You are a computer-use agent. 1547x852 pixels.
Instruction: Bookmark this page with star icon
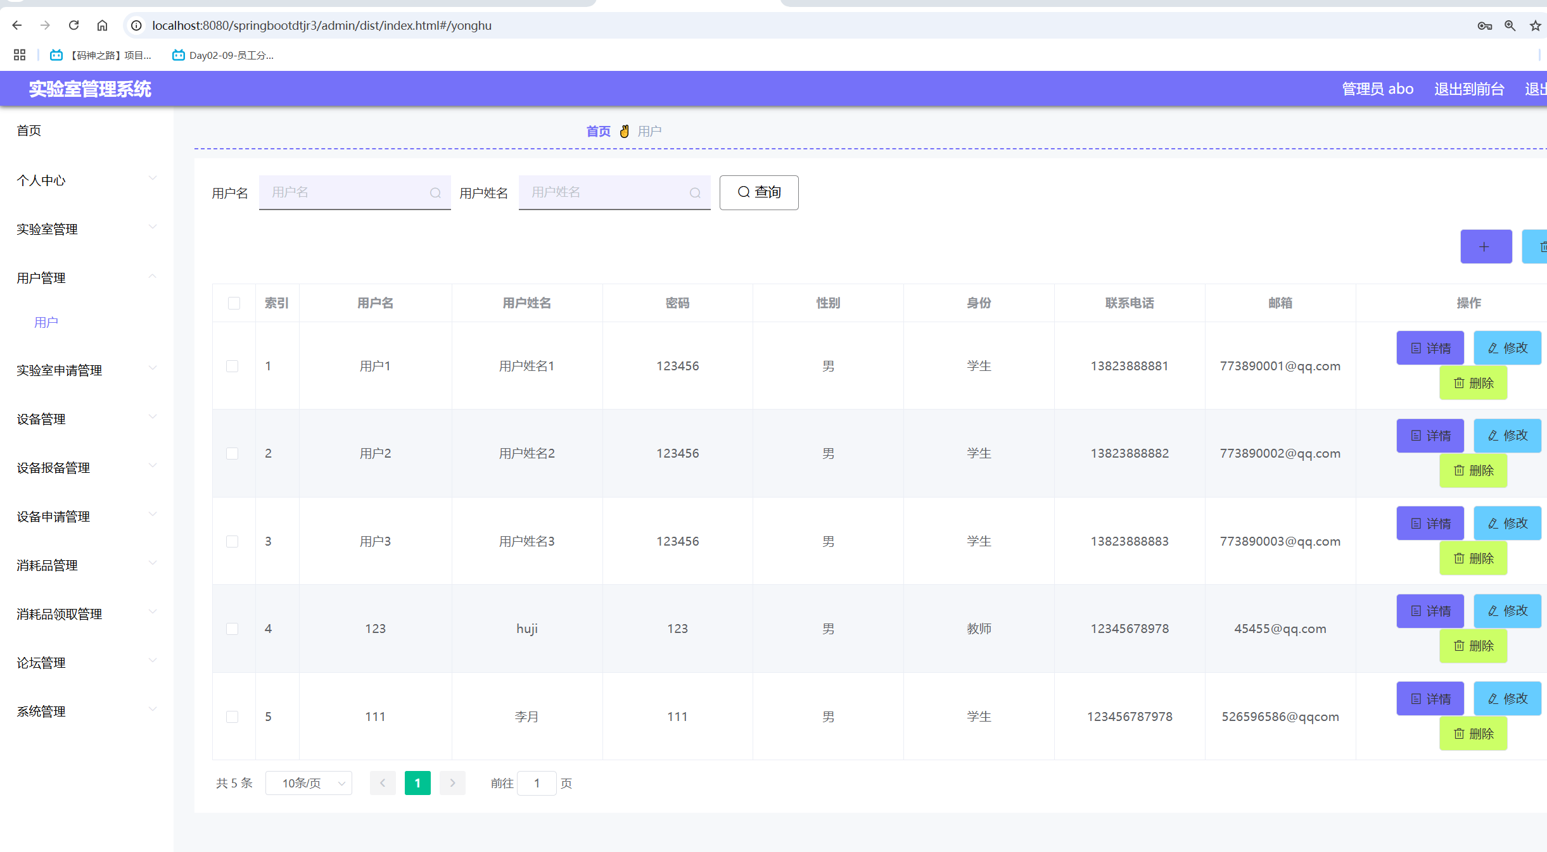tap(1535, 25)
